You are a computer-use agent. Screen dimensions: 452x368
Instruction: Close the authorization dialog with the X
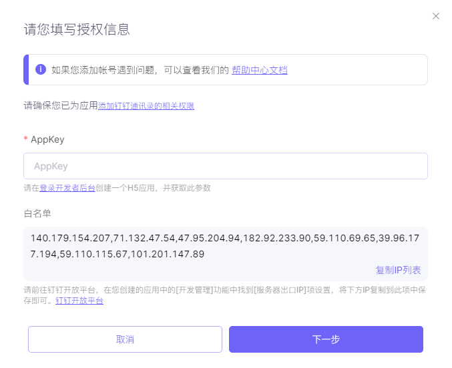435,16
